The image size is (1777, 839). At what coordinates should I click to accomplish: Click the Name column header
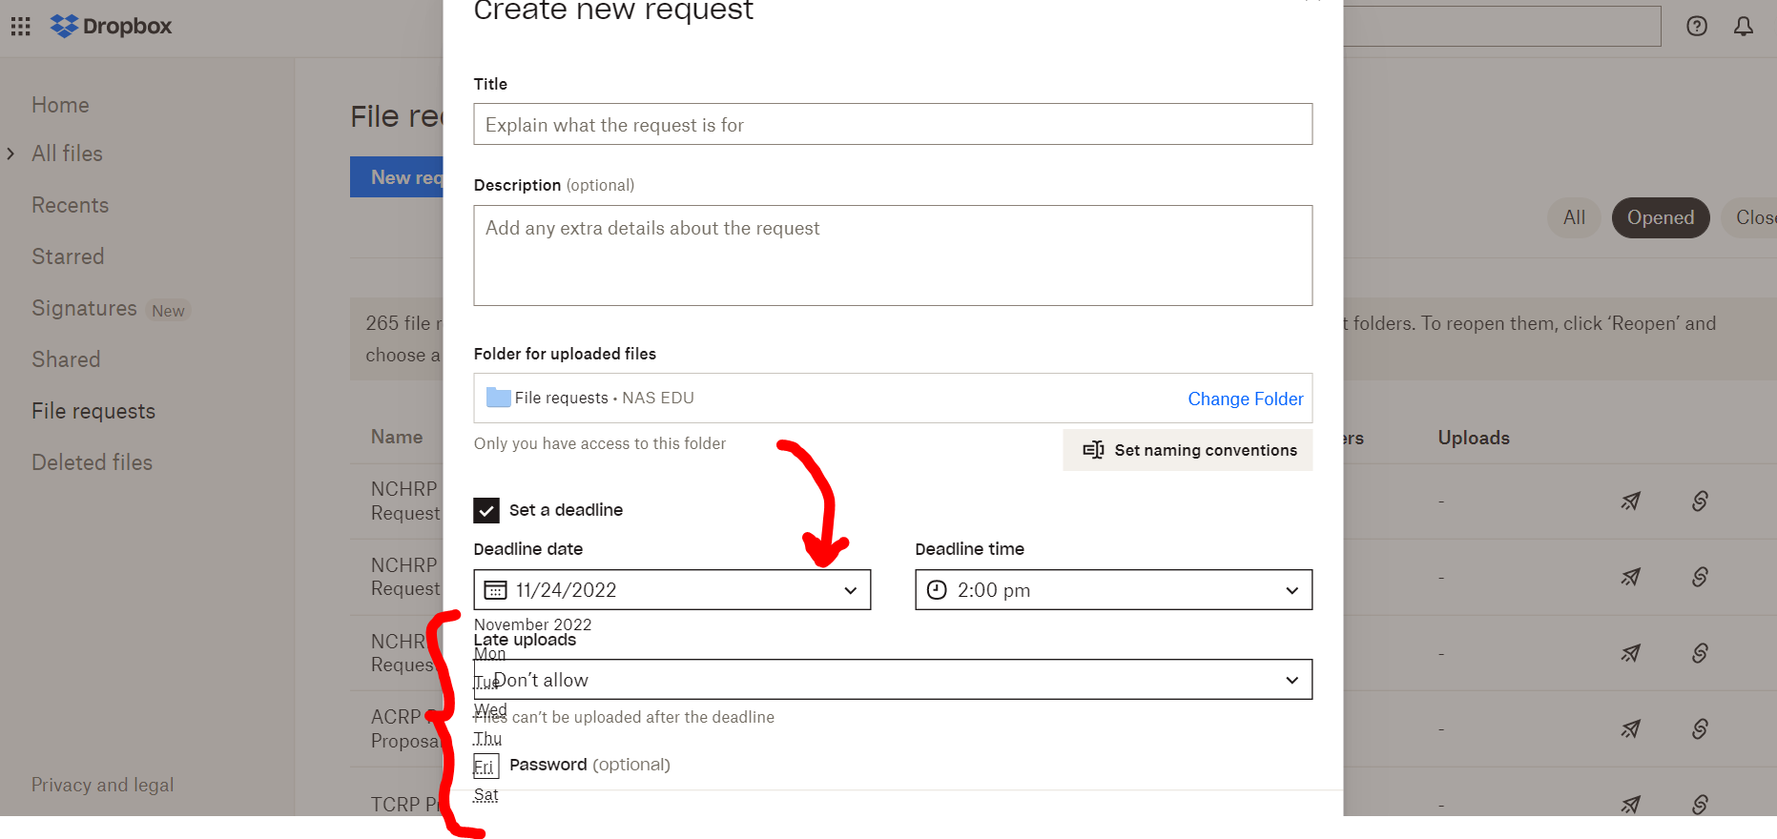[x=397, y=437]
